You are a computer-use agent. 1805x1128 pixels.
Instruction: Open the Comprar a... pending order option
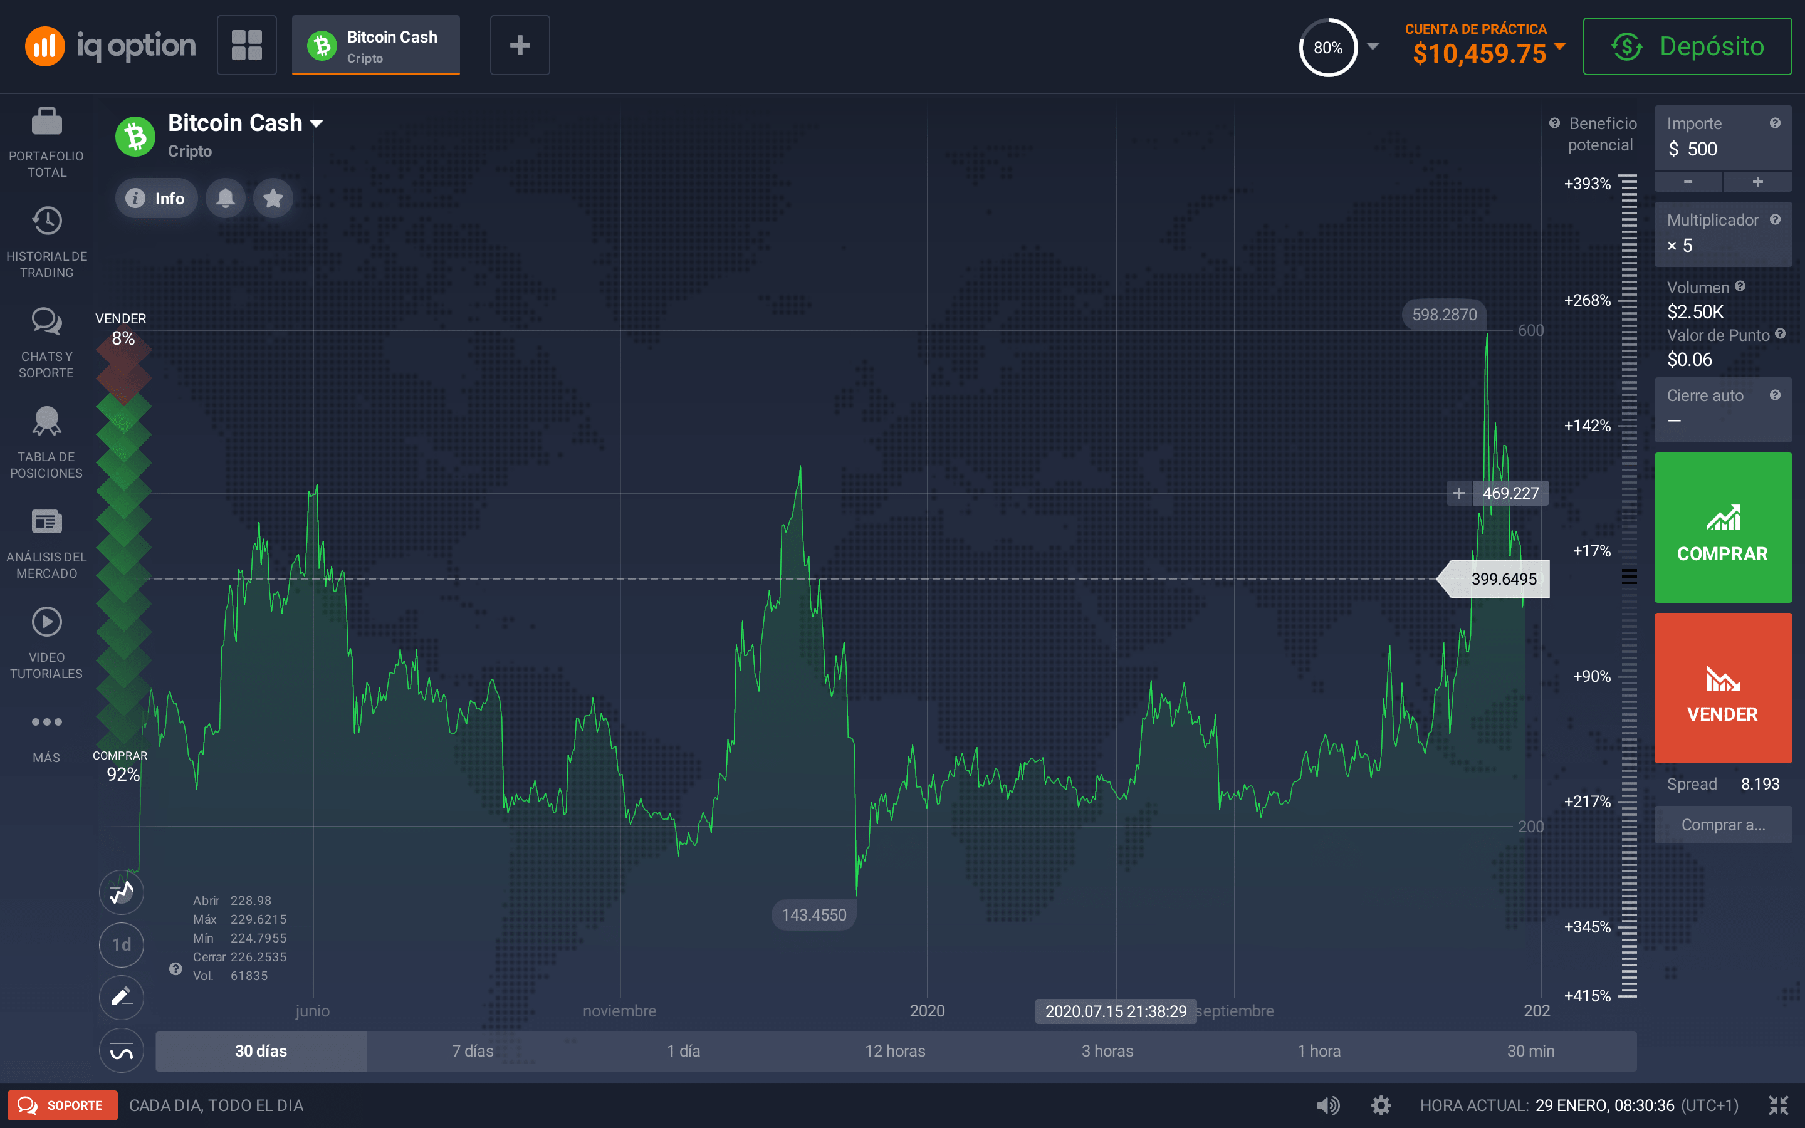[1723, 824]
